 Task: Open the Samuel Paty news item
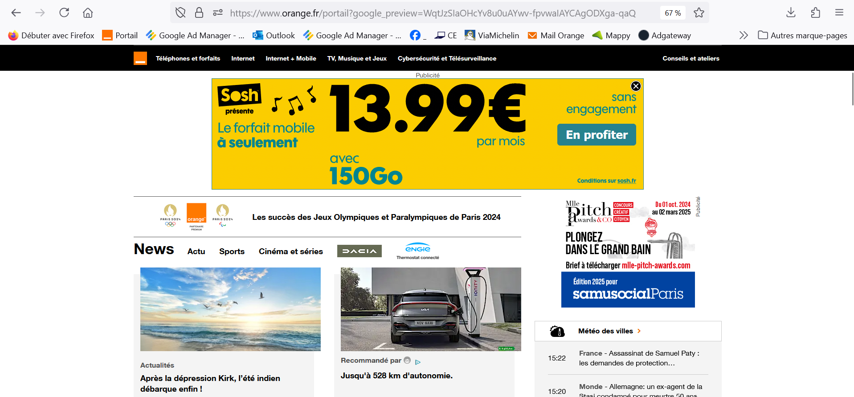click(x=639, y=358)
